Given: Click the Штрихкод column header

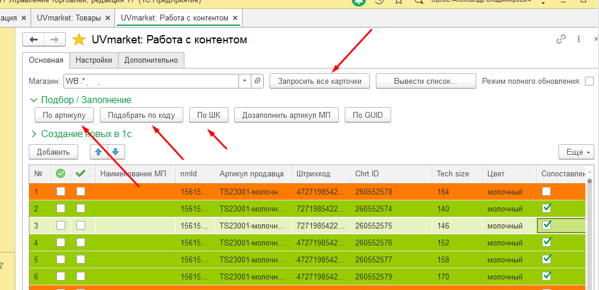Looking at the screenshot, I should pos(321,174).
